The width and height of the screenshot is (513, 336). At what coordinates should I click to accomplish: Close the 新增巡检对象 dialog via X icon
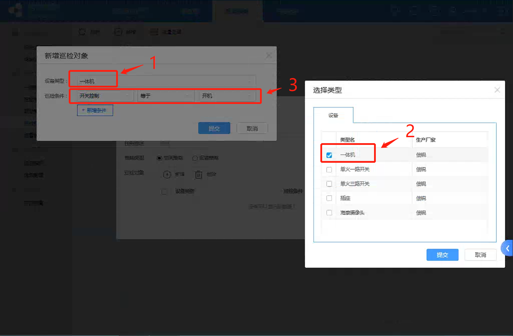pos(269,56)
